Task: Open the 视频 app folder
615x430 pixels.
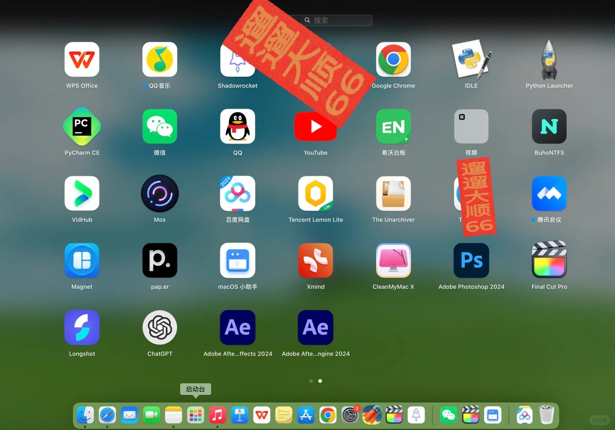Action: 471,126
